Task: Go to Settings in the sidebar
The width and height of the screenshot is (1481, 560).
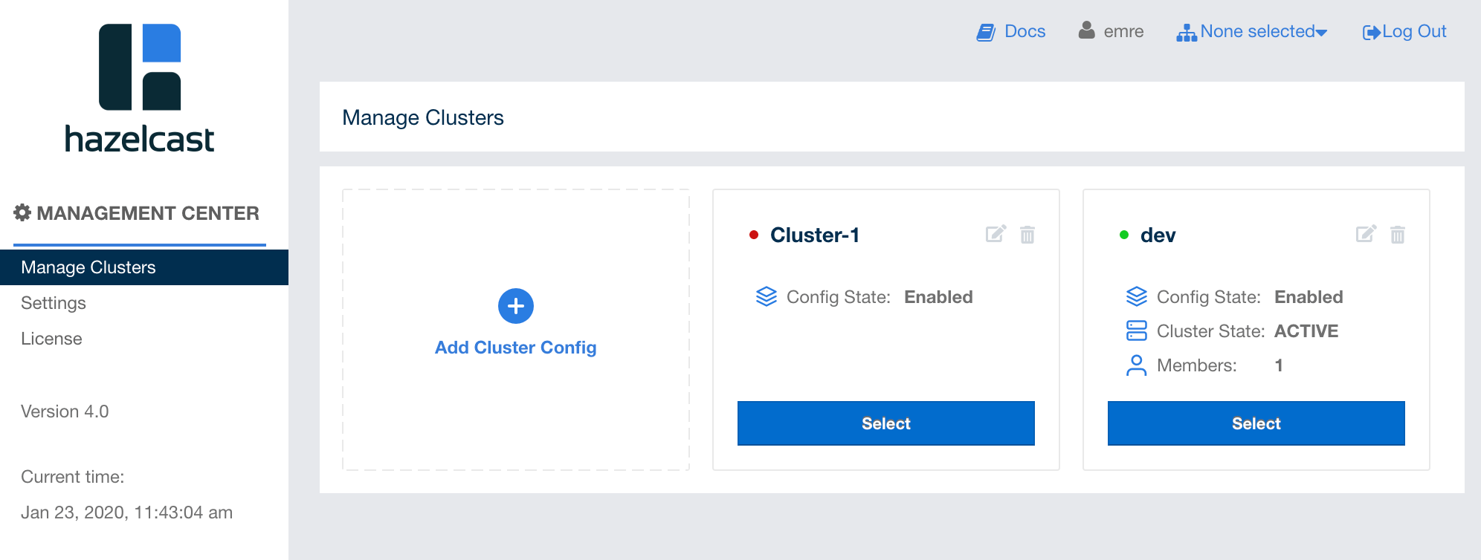Action: 54,303
